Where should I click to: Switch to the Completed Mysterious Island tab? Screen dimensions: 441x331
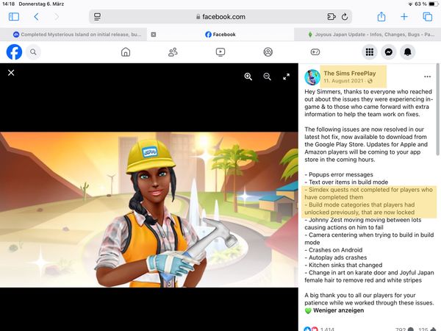pyautogui.click(x=77, y=34)
